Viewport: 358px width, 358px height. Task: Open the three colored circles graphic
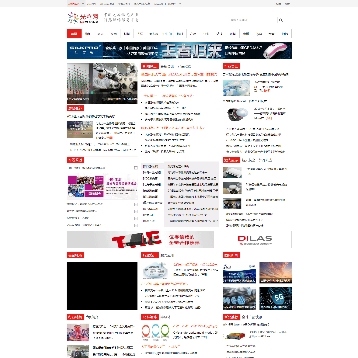coord(156,332)
